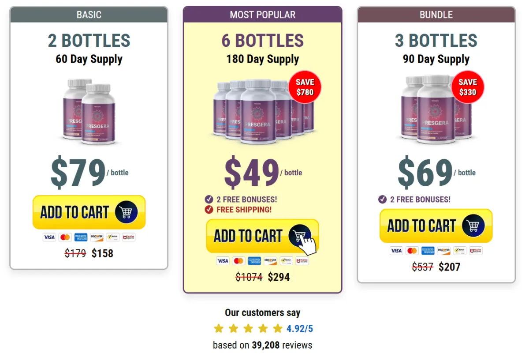The width and height of the screenshot is (529, 354).
Task: Click the SAVE $330 red badge
Action: pos(468,87)
